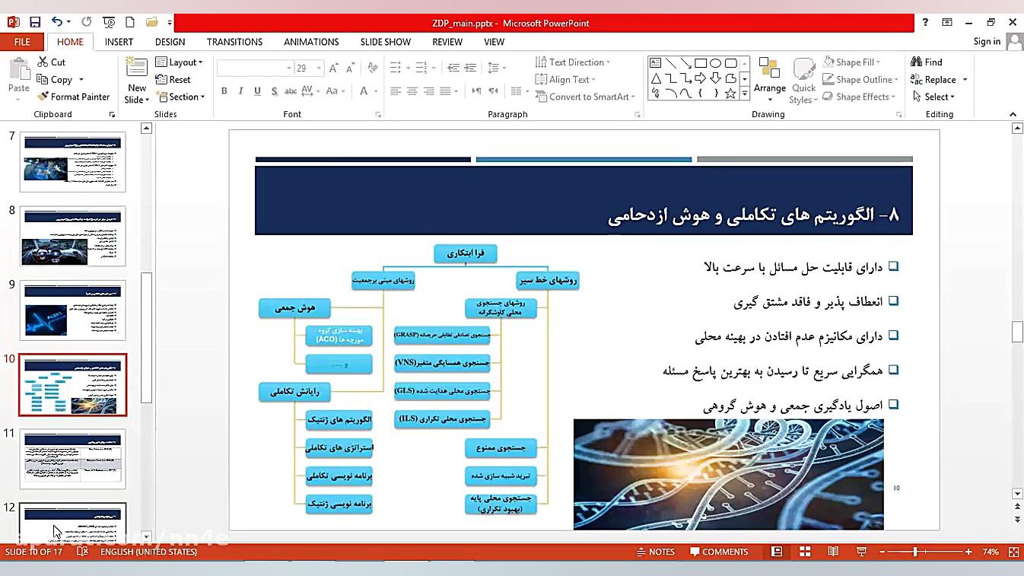1024x576 pixels.
Task: Insert a New Slide
Action: click(x=135, y=79)
